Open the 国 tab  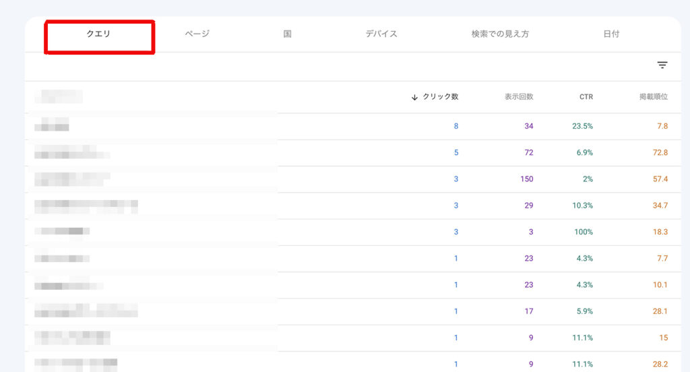(287, 34)
